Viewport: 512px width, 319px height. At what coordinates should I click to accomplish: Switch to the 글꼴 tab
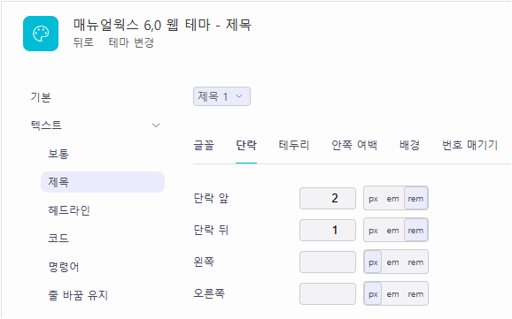click(x=204, y=145)
